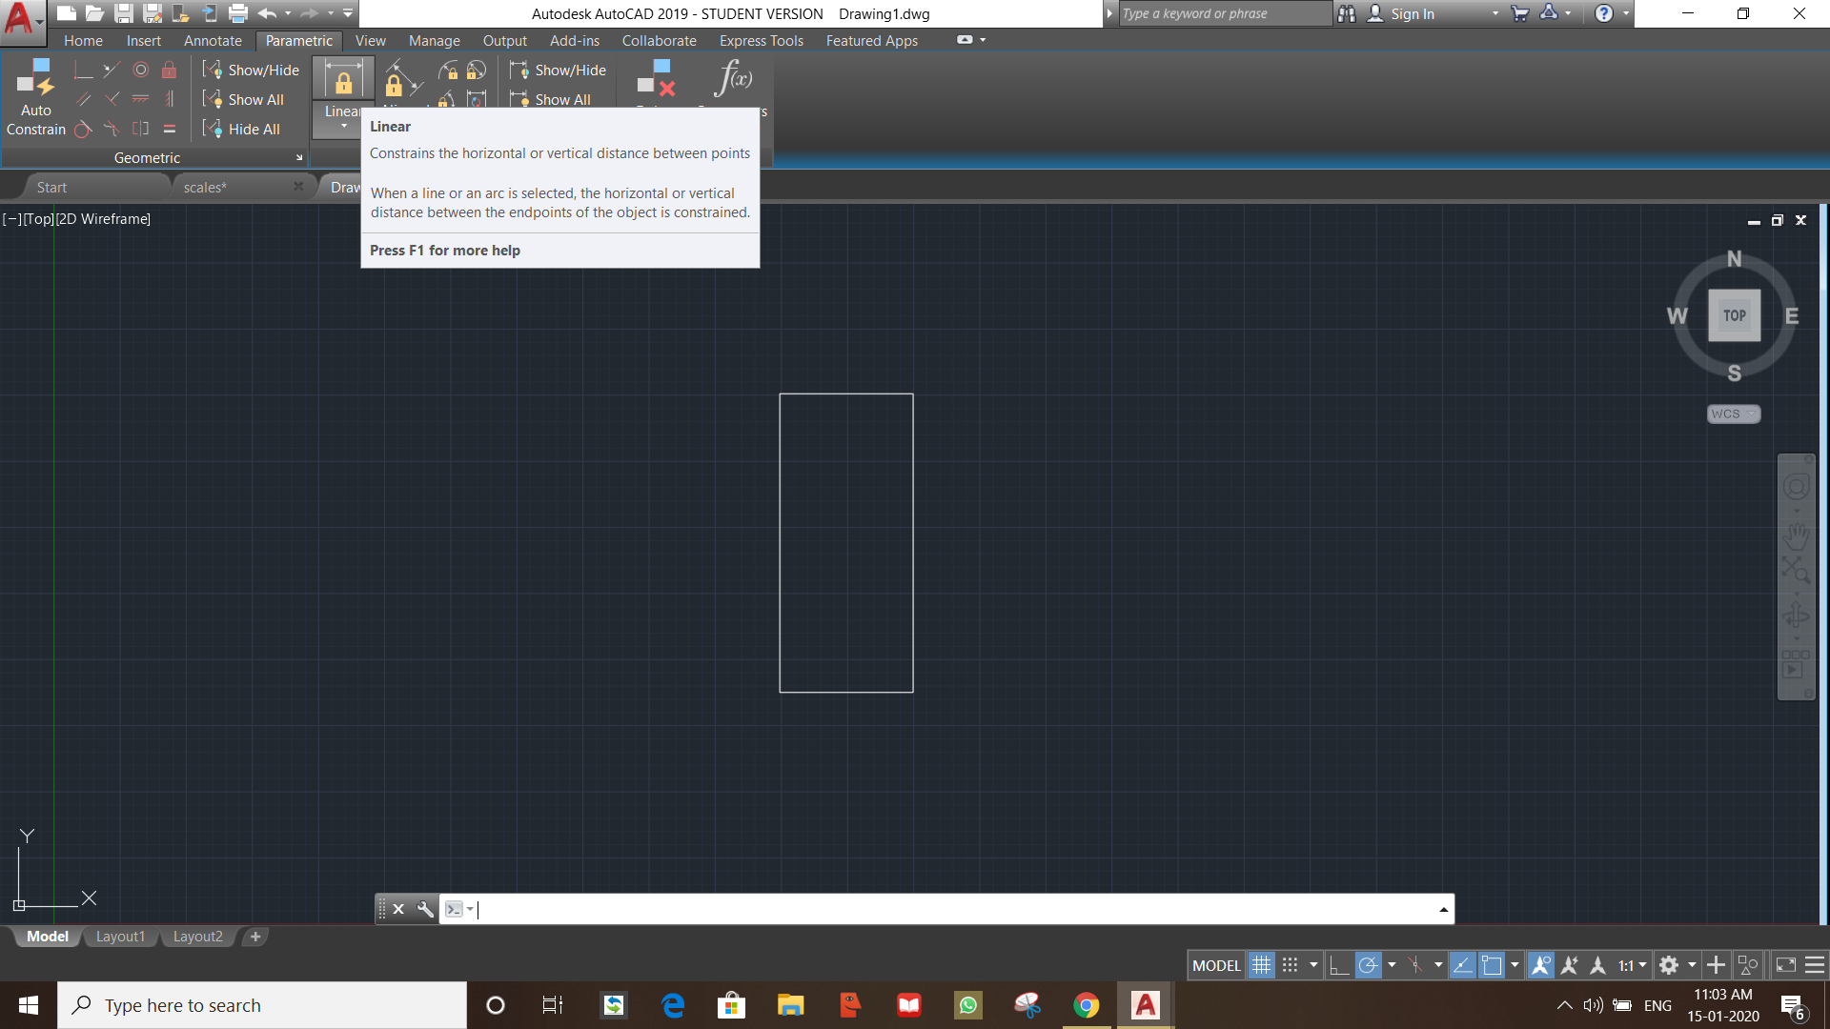Click the Plot (print) icon

(238, 13)
